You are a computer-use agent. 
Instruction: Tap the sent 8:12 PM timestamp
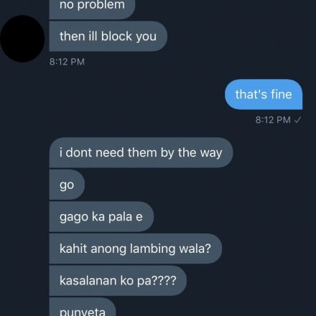pyautogui.click(x=273, y=120)
